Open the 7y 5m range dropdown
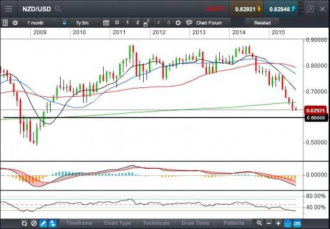The height and width of the screenshot is (229, 330). pyautogui.click(x=82, y=23)
